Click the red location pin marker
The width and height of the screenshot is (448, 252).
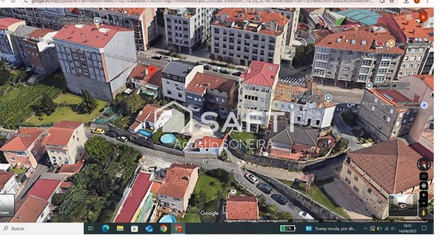click(x=152, y=69)
